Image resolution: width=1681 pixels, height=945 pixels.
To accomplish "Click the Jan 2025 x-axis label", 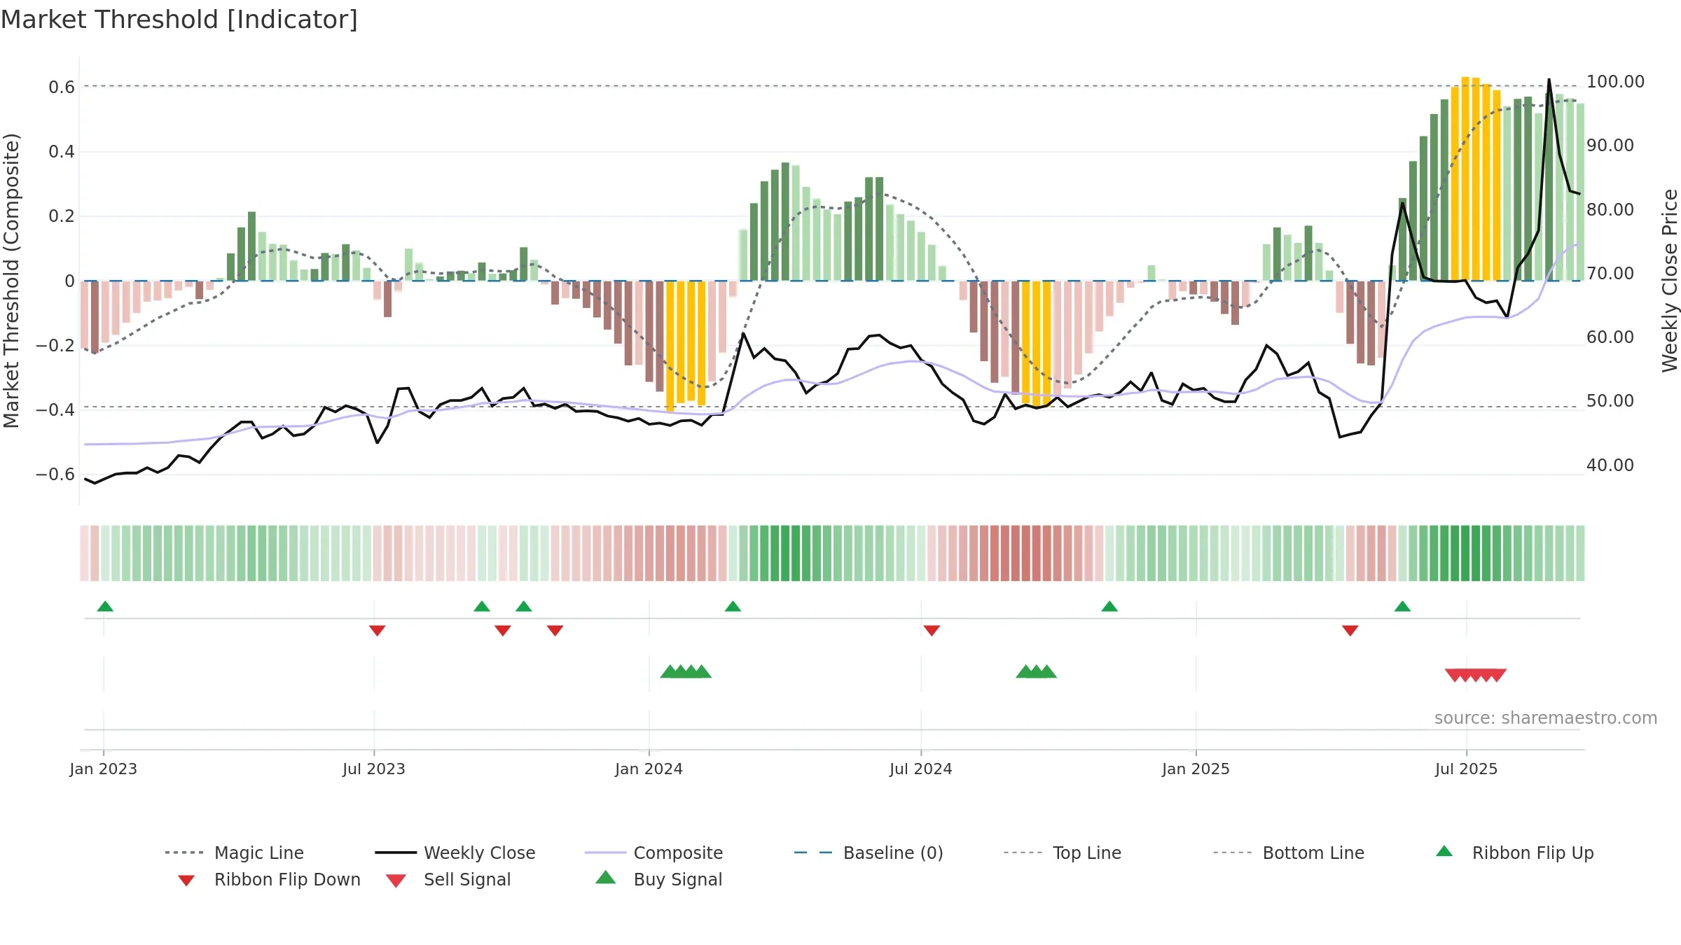I will pos(1196,769).
